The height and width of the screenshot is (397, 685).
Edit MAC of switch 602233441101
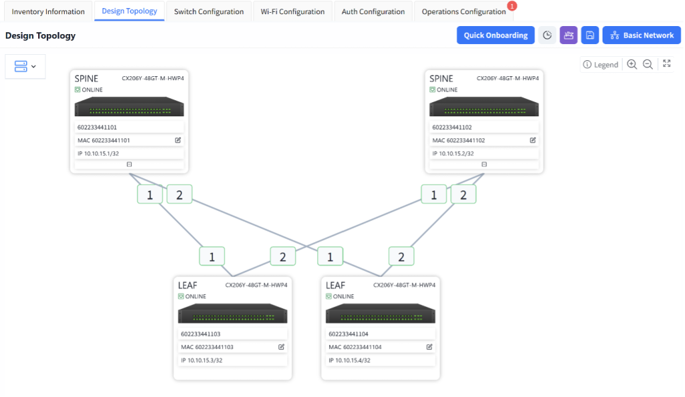pyautogui.click(x=178, y=140)
